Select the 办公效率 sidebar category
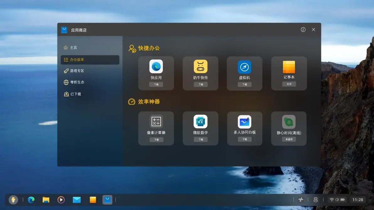Image resolution: width=374 pixels, height=210 pixels. coord(90,60)
